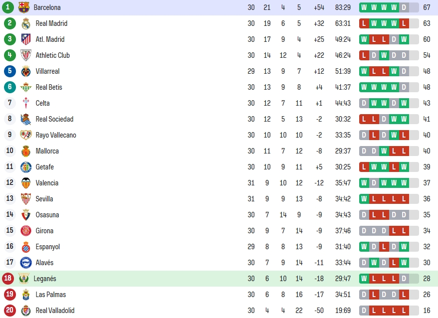The width and height of the screenshot is (438, 318).
Task: Click the Real Betis crest icon
Action: click(x=26, y=87)
